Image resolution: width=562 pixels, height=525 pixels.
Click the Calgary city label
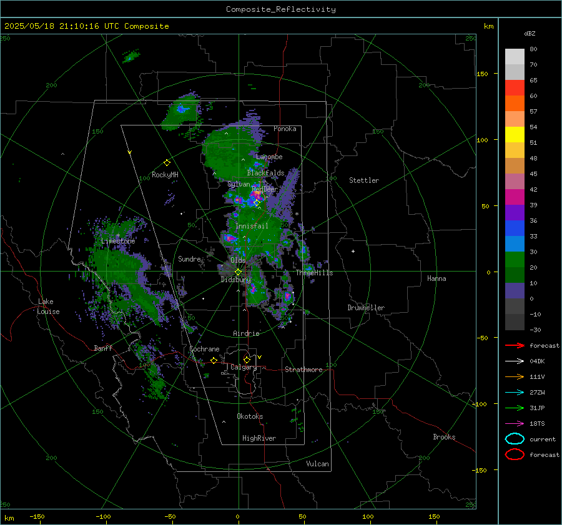[x=244, y=367]
